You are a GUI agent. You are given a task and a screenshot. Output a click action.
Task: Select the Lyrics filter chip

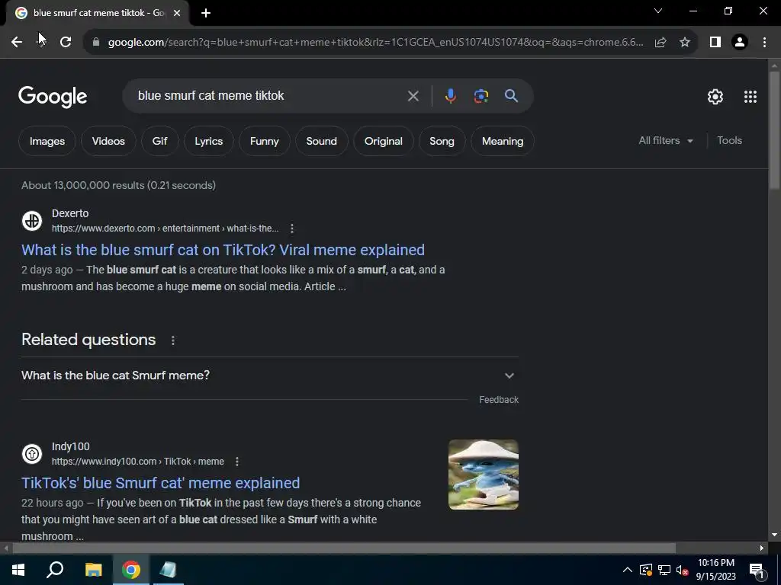coord(209,141)
